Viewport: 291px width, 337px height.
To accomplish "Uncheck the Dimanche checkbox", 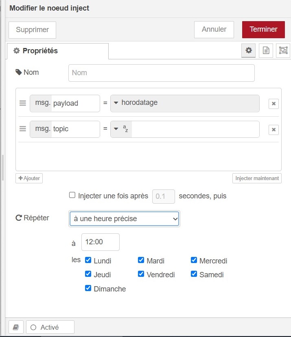I will coord(88,288).
